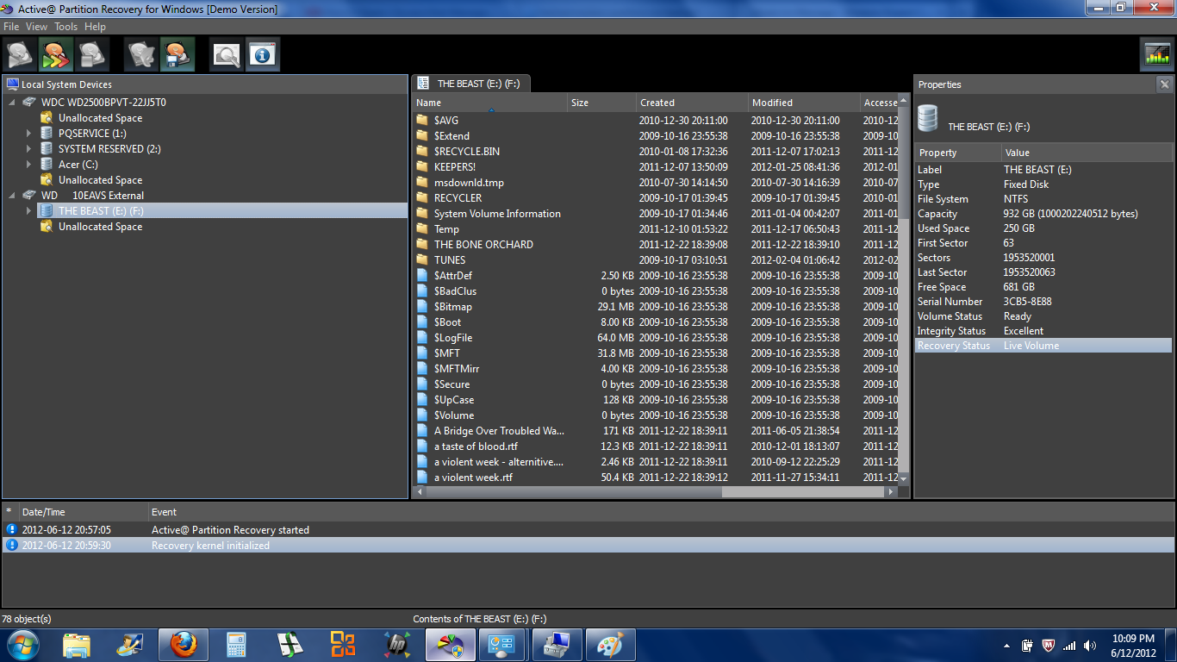The width and height of the screenshot is (1177, 662).
Task: Open the Help menu
Action: (95, 27)
